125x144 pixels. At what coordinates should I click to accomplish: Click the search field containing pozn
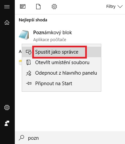[x=70, y=138]
